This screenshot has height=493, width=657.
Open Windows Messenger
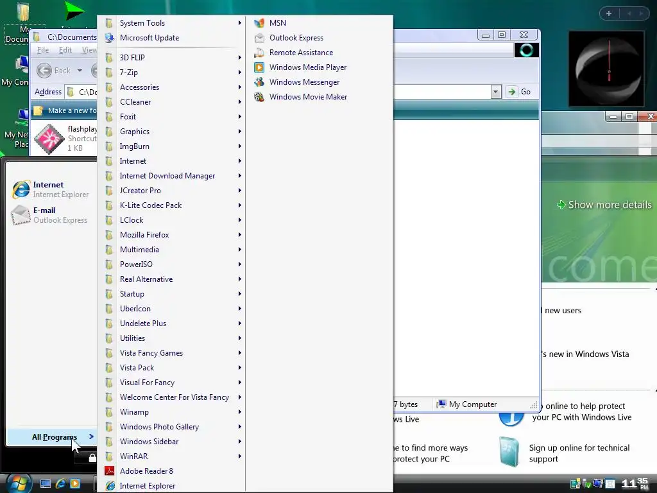[304, 82]
